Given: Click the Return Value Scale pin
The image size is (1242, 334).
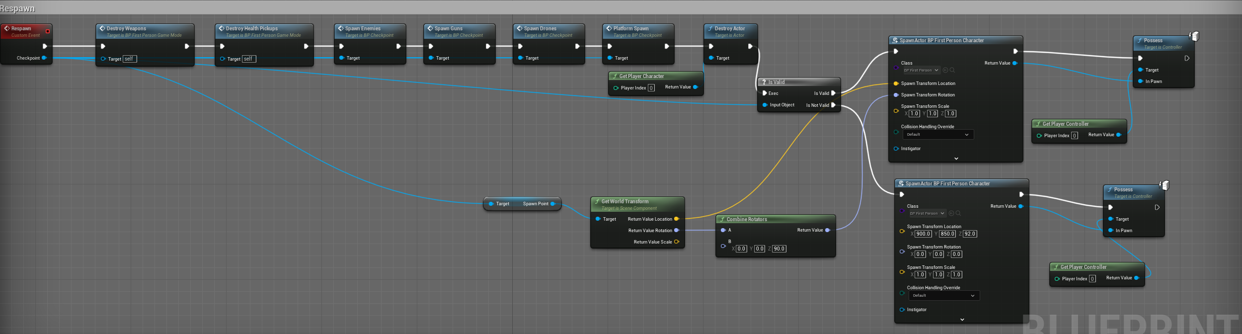Looking at the screenshot, I should (676, 242).
